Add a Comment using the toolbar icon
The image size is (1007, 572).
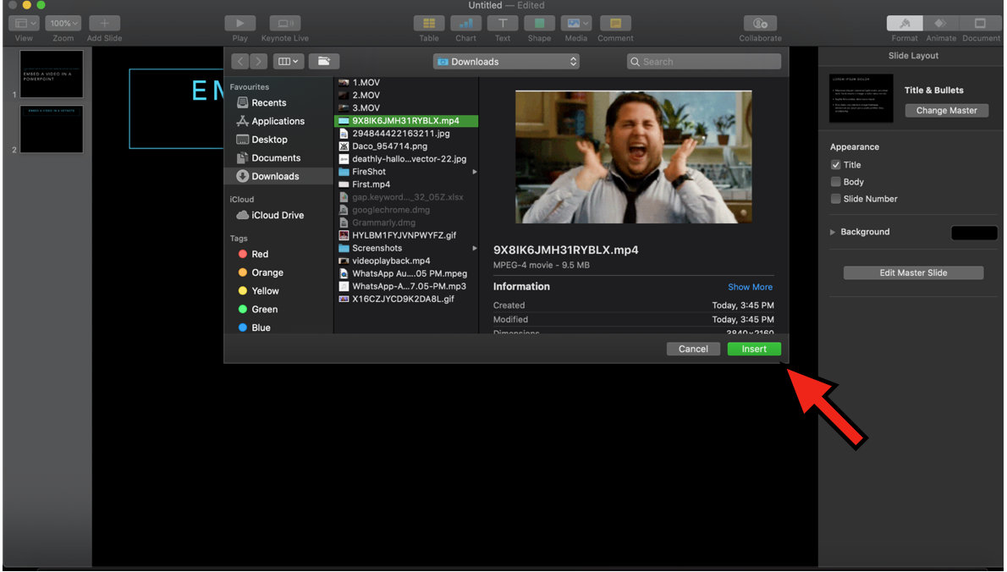tap(615, 24)
